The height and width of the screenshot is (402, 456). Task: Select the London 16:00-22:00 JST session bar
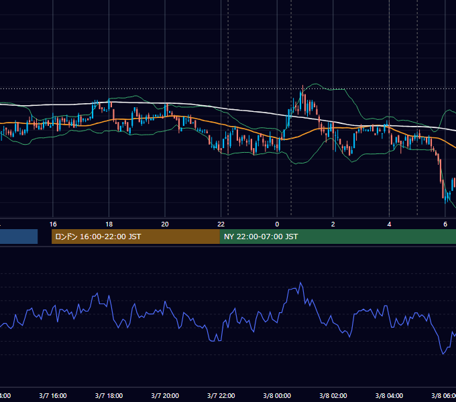tap(135, 237)
